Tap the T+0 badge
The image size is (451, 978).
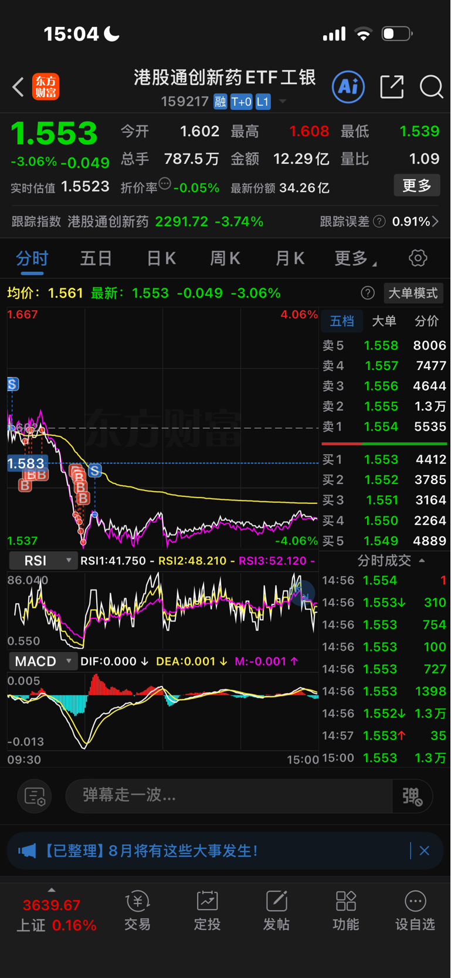point(241,102)
